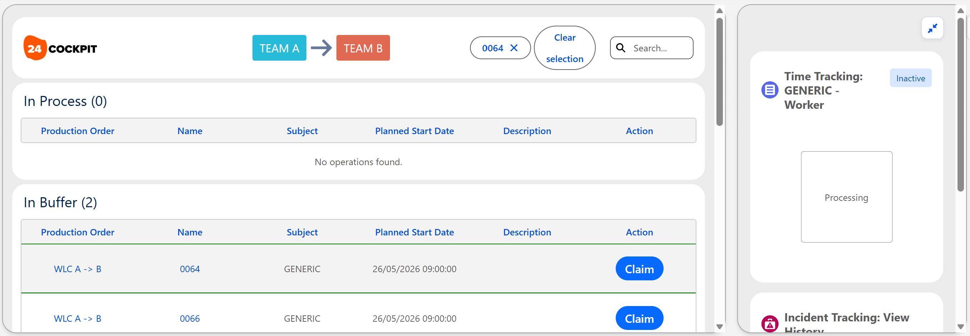Click side panel scrollbar up arrow

[x=960, y=11]
